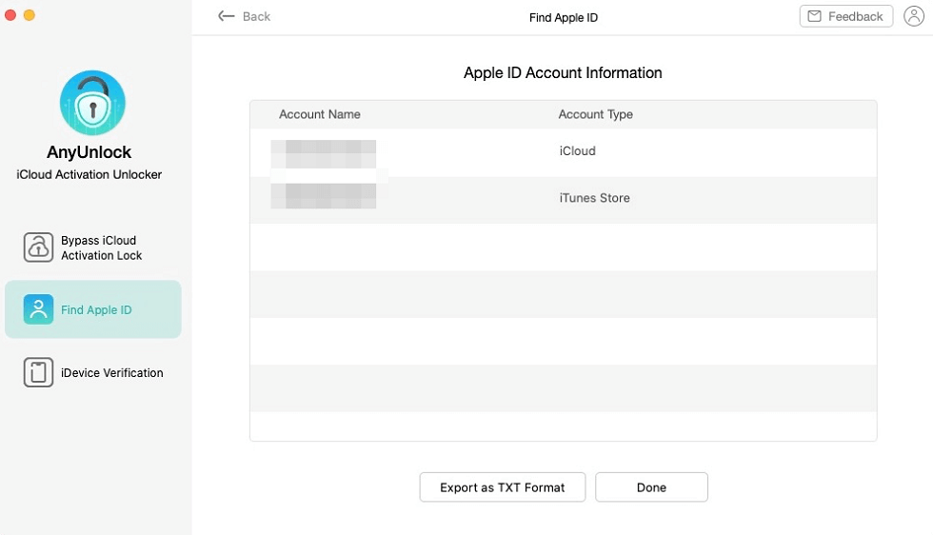Select the iDevice Verification device icon
This screenshot has height=535, width=933.
point(38,372)
